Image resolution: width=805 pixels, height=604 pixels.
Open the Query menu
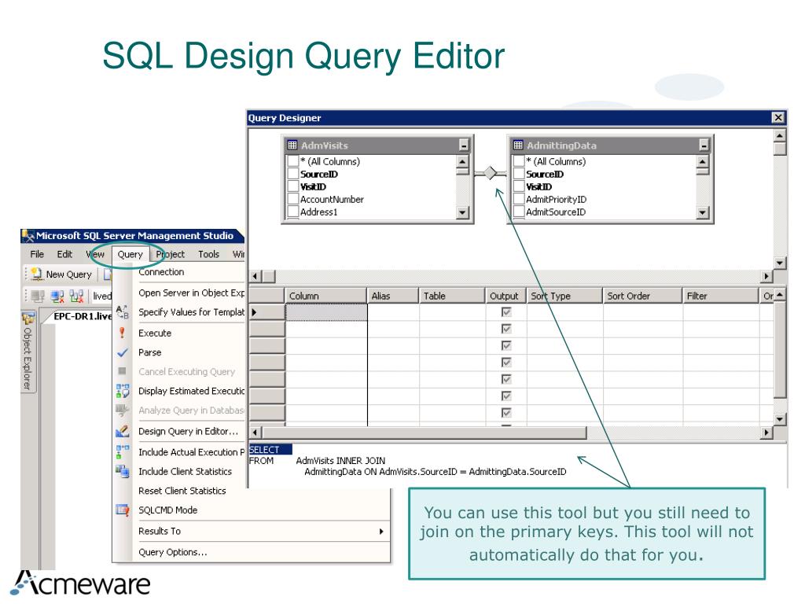click(x=130, y=254)
